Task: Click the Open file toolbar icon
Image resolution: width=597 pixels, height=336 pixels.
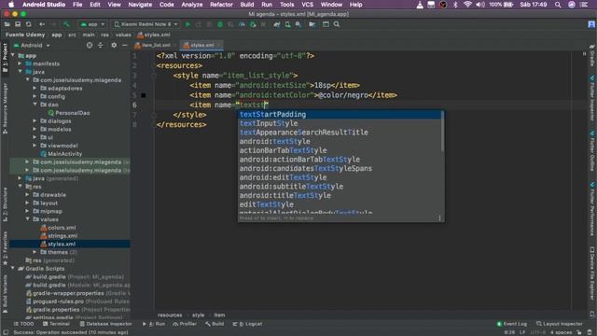Action: tap(7, 24)
